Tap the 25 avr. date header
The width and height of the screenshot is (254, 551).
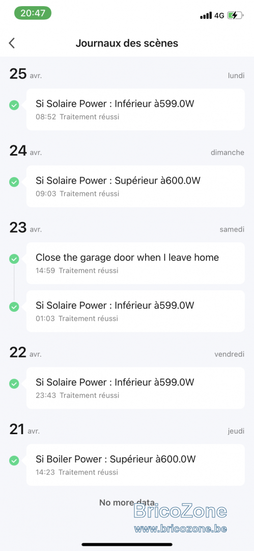coord(25,74)
